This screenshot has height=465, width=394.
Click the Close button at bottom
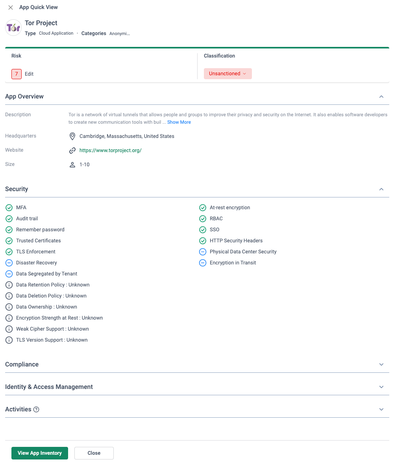(94, 453)
